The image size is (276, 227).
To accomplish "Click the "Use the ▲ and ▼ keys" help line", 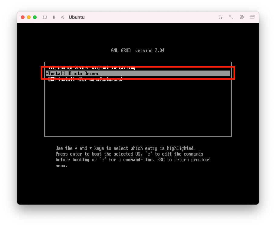I will [126, 148].
